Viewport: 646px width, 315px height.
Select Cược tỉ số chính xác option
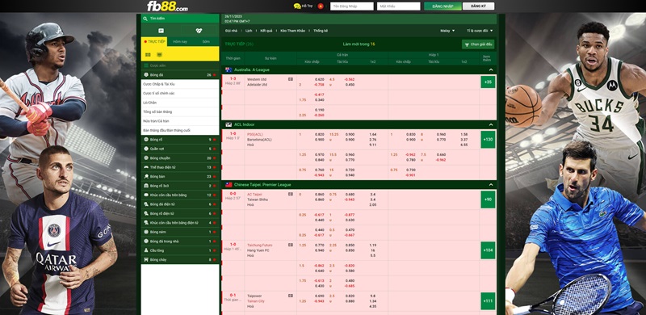tap(180, 93)
